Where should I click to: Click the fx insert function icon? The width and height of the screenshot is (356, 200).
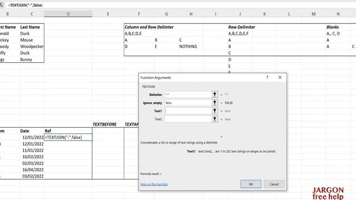(x=1, y=5)
